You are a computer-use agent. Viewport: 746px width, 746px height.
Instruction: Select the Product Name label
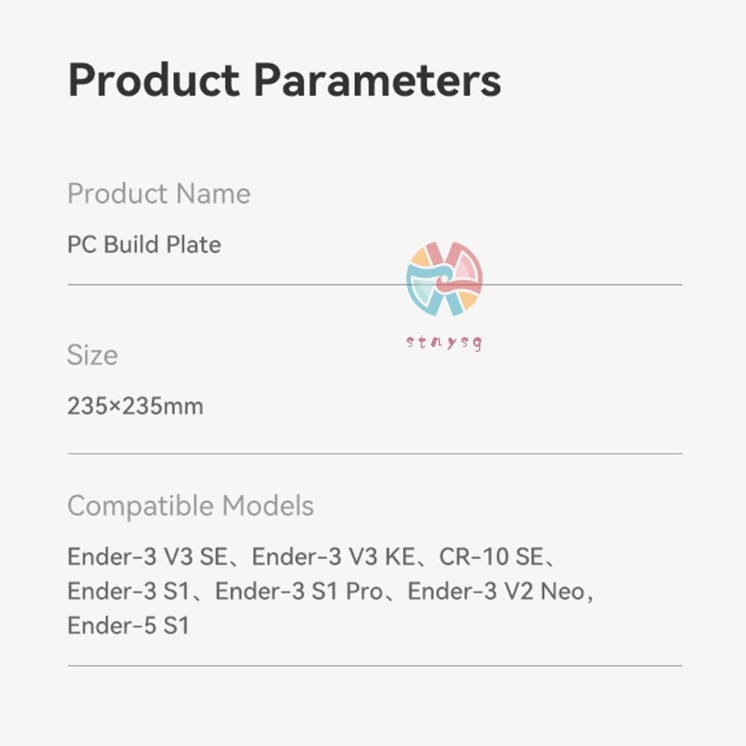click(x=159, y=194)
